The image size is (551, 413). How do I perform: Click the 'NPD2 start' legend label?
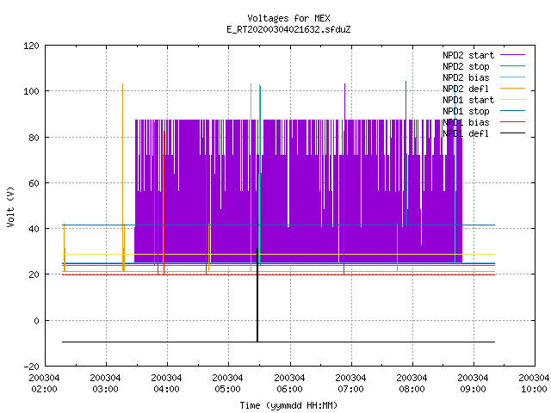coord(468,55)
